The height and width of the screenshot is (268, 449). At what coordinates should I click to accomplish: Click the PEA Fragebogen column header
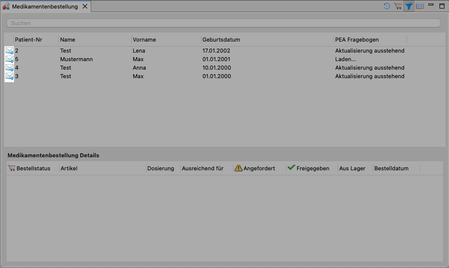357,40
